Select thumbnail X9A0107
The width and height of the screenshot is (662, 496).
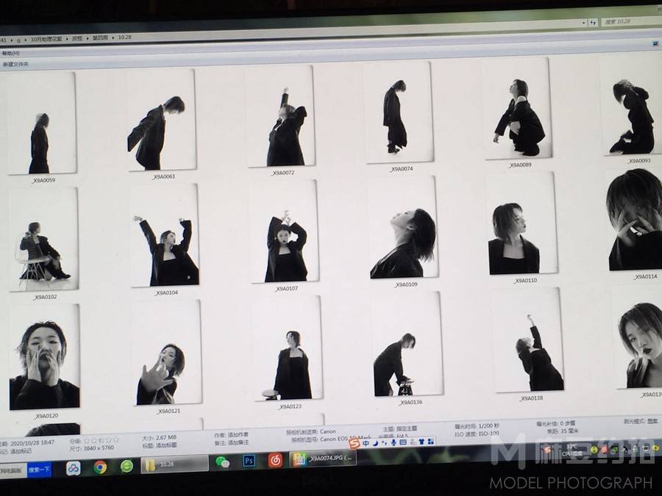click(x=285, y=231)
